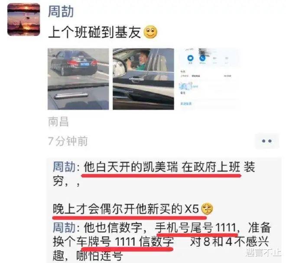Tap 周劼 name in the 凯美瑞 comment
The width and height of the screenshot is (286, 263).
64,167
